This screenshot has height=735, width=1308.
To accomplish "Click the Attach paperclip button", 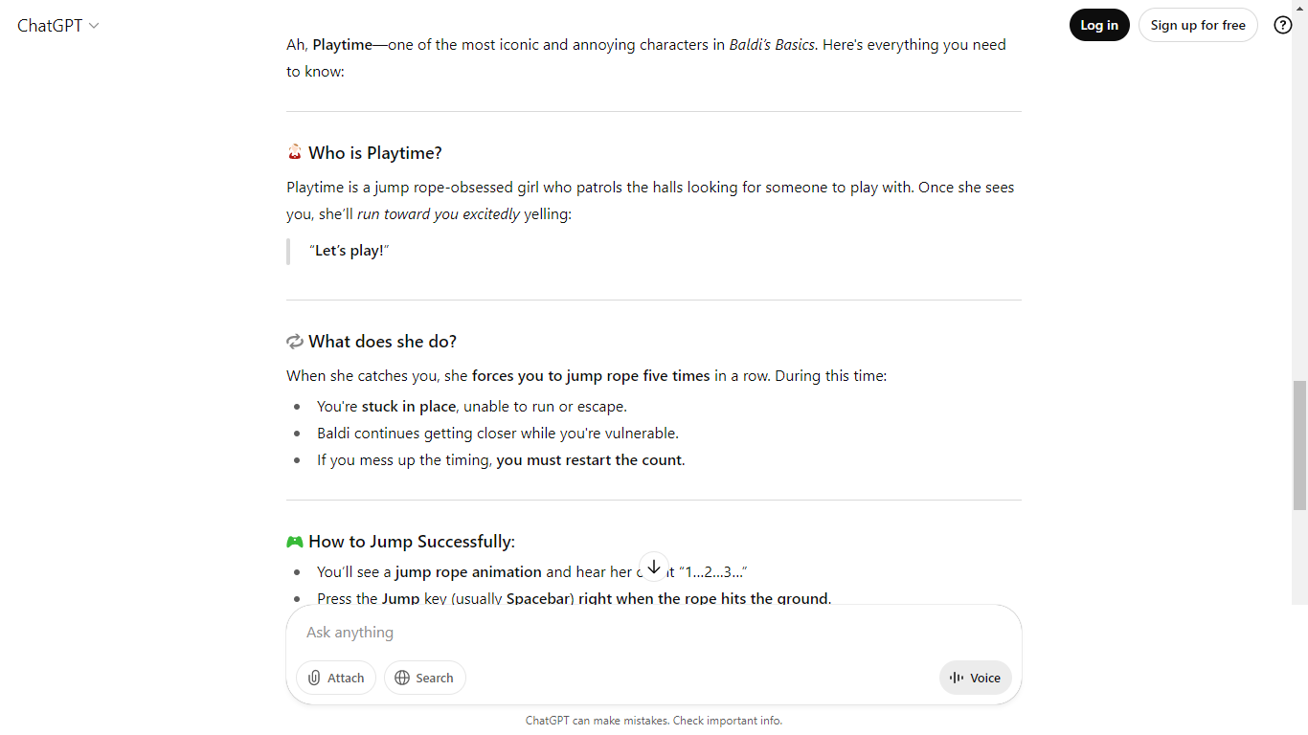I will 335,678.
